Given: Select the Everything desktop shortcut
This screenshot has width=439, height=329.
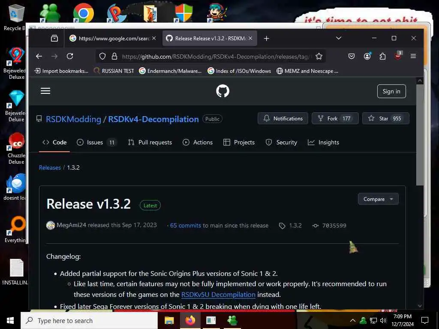Looking at the screenshot, I should pyautogui.click(x=15, y=230).
